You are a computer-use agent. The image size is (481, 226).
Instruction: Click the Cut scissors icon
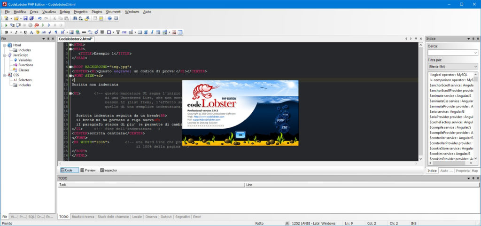[54, 18]
